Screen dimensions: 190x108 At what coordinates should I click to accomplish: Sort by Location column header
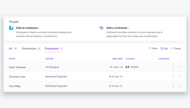pos(130,59)
